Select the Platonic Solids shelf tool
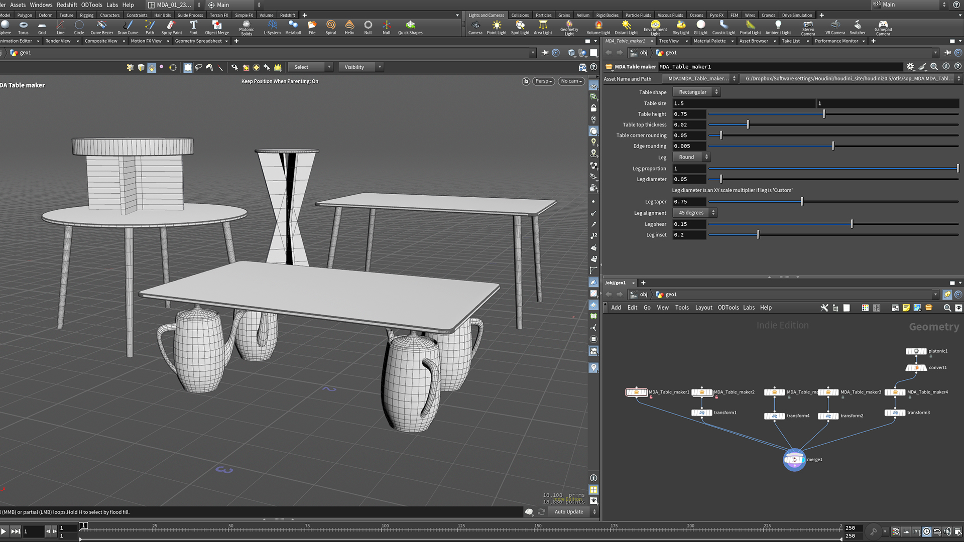 [x=246, y=28]
